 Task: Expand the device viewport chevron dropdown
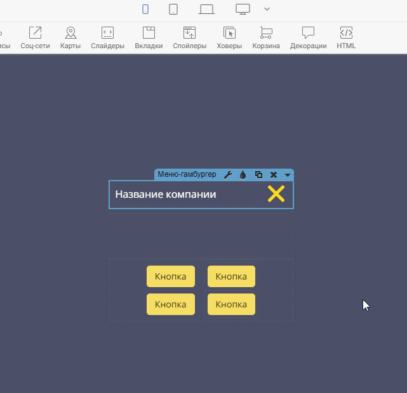(x=267, y=9)
